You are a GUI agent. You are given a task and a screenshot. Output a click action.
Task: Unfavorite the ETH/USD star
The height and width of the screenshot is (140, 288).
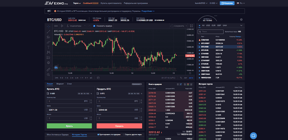pyautogui.click(x=199, y=54)
